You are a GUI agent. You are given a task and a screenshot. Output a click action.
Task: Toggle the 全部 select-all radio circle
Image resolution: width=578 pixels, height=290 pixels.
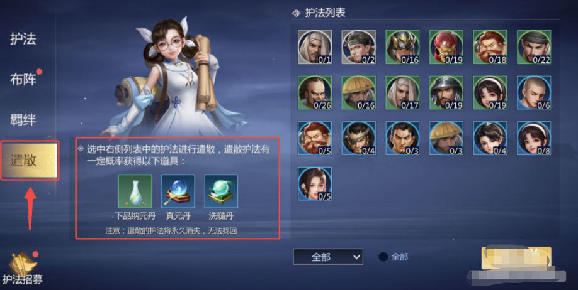click(383, 257)
